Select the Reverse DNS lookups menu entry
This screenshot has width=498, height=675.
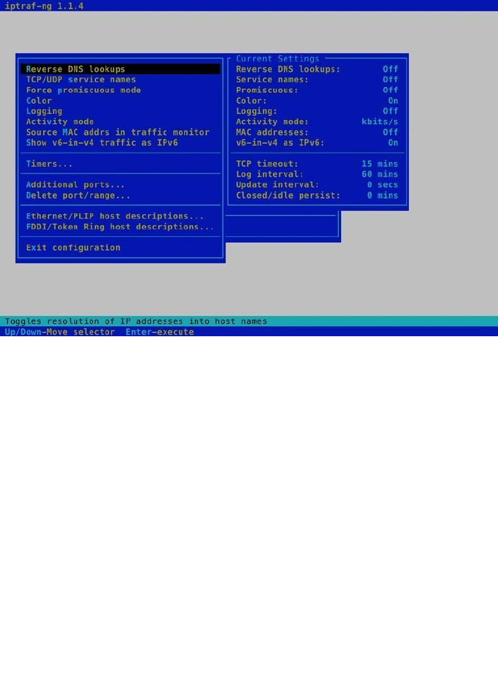coord(121,69)
